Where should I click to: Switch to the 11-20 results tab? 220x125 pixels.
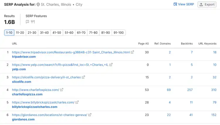coord(20,33)
